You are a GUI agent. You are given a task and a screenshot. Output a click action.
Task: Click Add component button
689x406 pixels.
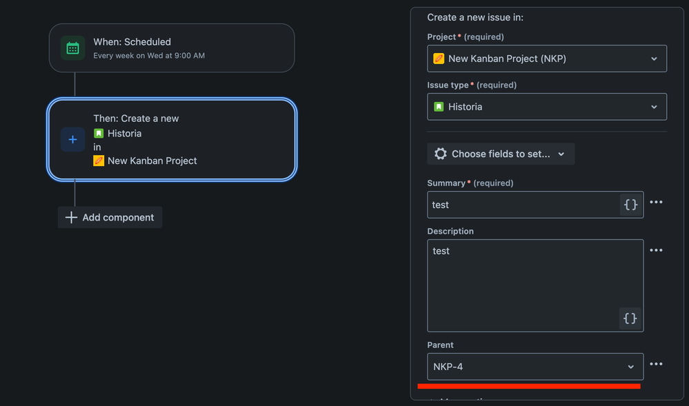(x=110, y=217)
